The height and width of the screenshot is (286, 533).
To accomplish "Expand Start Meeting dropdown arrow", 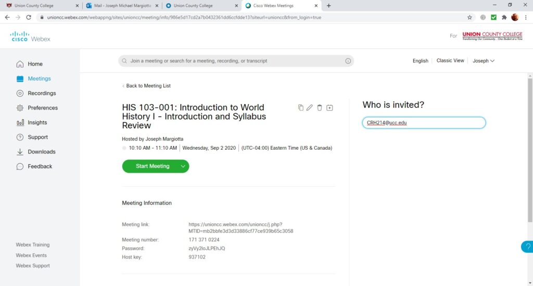I will point(183,166).
